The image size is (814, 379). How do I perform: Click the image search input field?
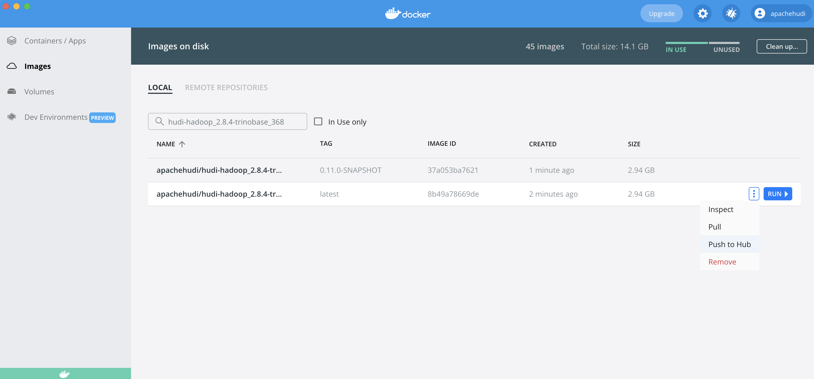(x=227, y=121)
